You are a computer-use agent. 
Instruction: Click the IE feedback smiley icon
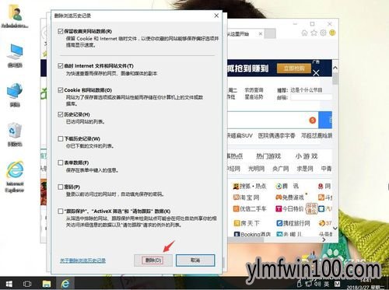332,33
